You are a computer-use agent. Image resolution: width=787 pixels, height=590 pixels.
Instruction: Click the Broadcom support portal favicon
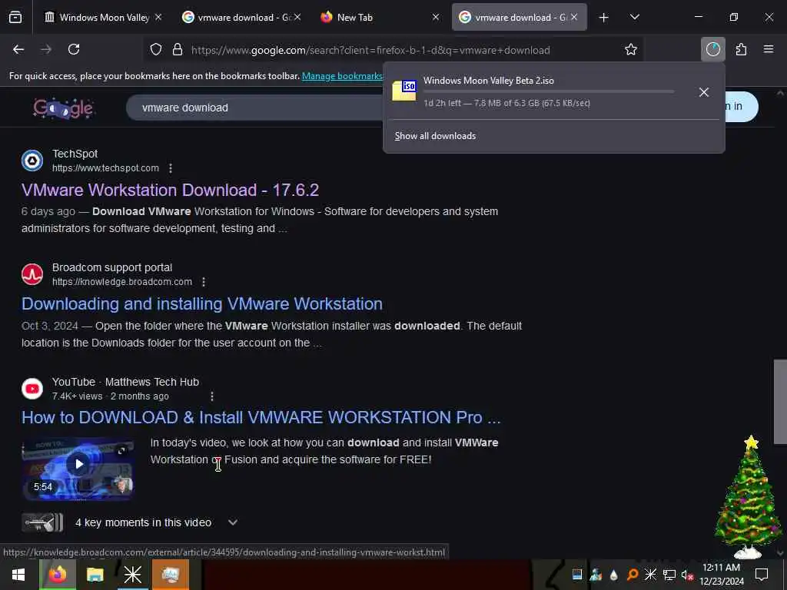[32, 274]
